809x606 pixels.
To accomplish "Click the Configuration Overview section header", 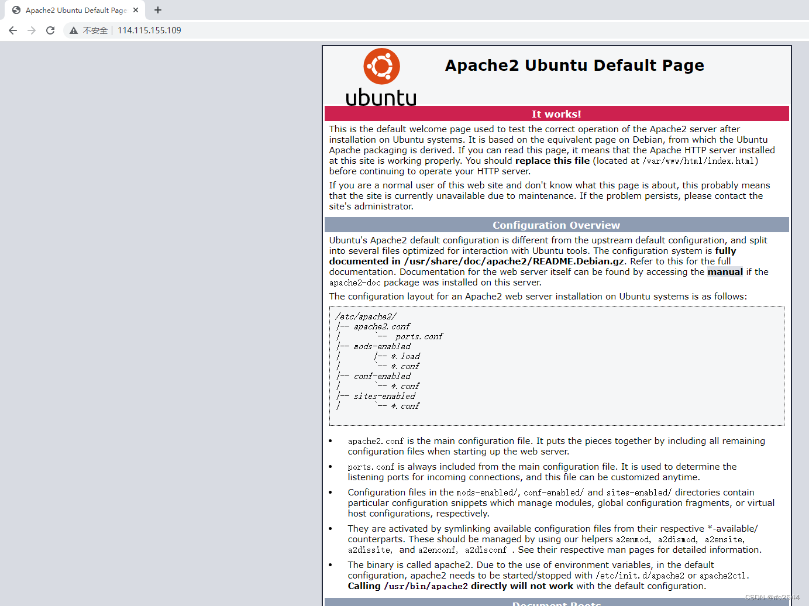I will [x=556, y=225].
